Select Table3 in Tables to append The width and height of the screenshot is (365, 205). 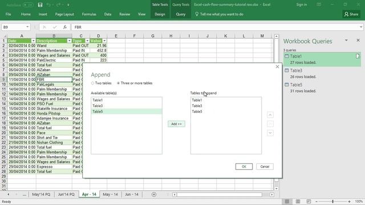click(x=226, y=106)
